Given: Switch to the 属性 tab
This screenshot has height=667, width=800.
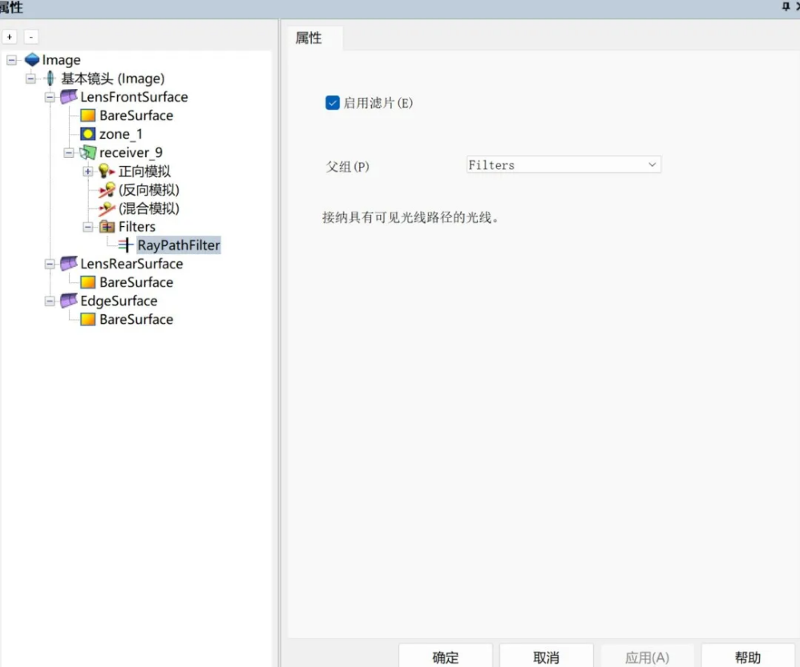Looking at the screenshot, I should pyautogui.click(x=309, y=38).
